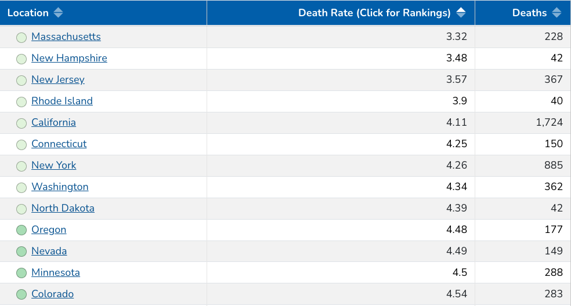
Task: Click the Location header label
Action: tap(28, 13)
